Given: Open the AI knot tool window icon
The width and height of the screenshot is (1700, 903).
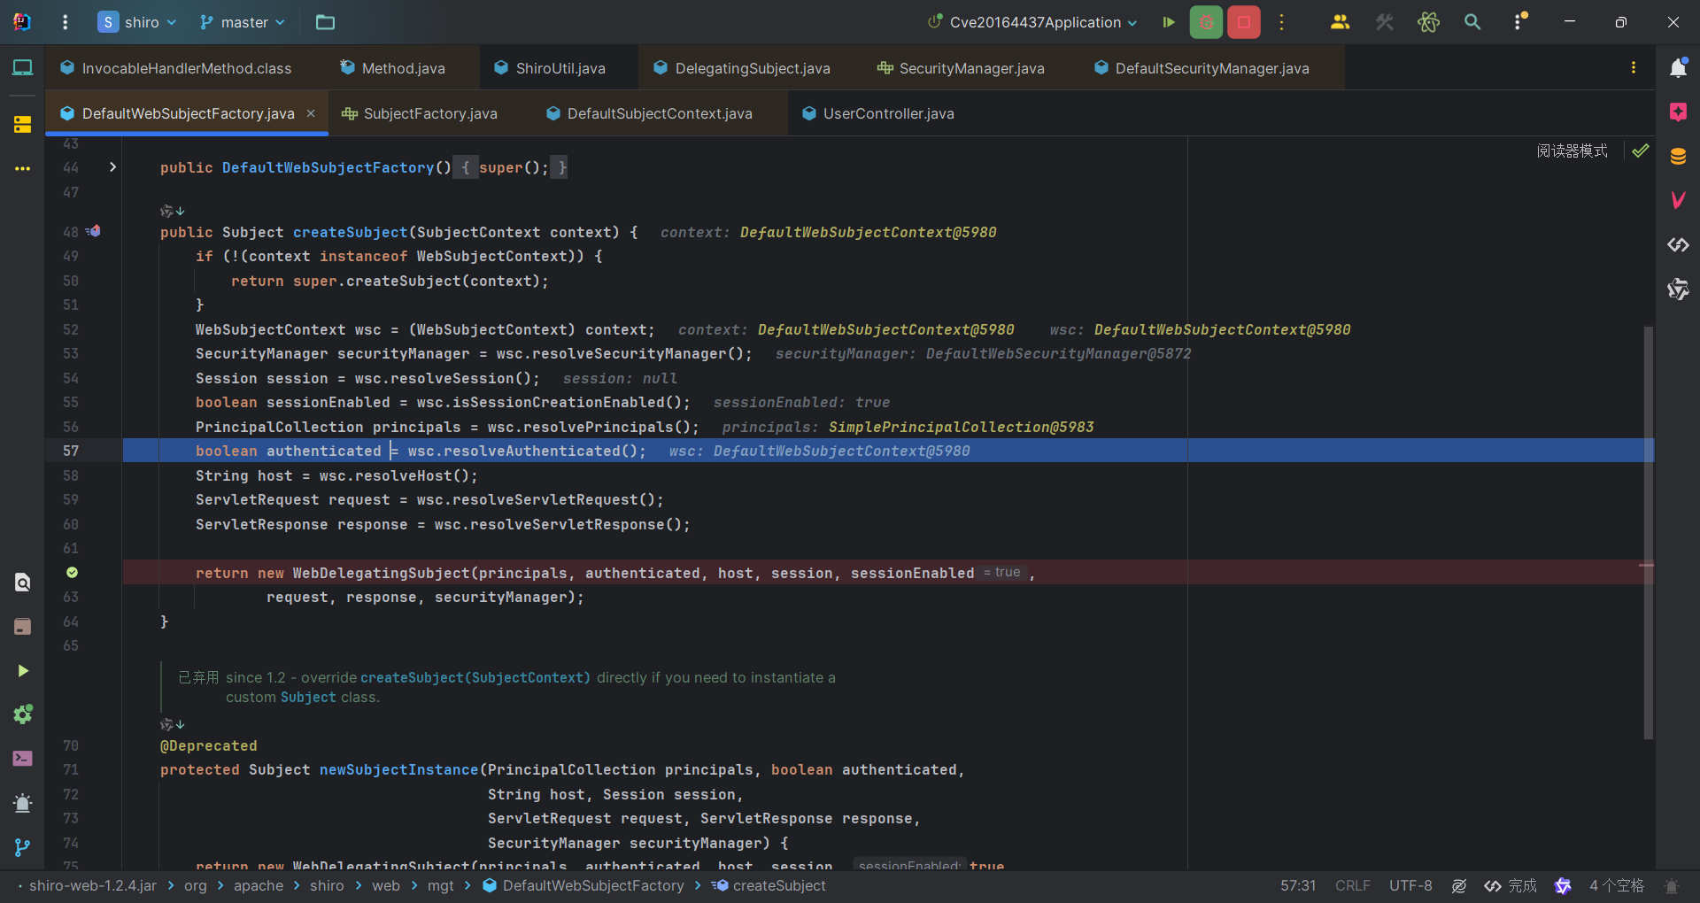Looking at the screenshot, I should pyautogui.click(x=1678, y=289).
